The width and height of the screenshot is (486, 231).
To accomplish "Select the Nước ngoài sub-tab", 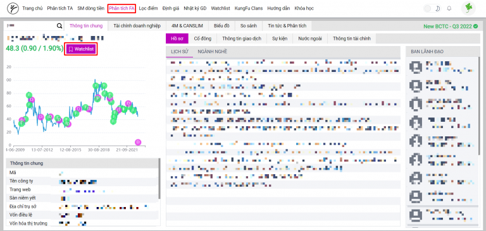I will pos(310,38).
